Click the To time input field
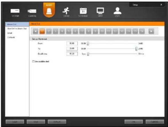Viewport: 168px width, 127px height. point(72,49)
